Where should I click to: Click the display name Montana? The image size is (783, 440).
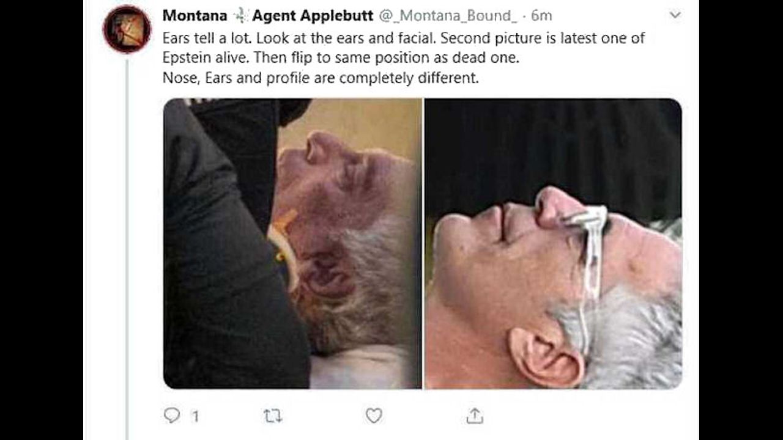[195, 16]
